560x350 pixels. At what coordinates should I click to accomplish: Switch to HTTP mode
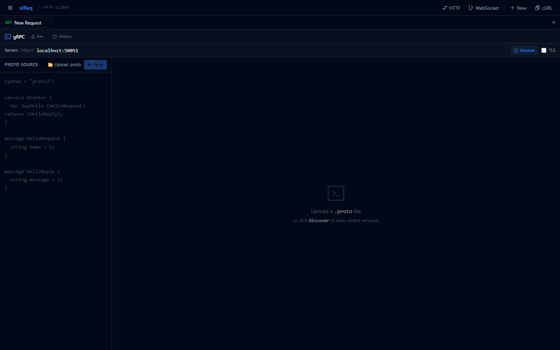pos(451,8)
